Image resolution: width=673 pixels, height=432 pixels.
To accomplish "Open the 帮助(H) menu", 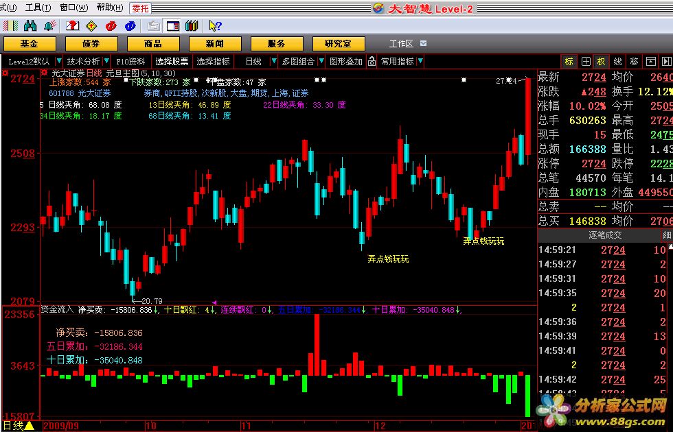I will (110, 8).
